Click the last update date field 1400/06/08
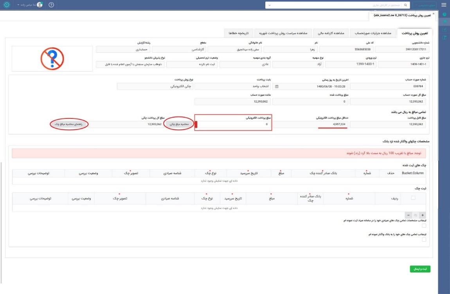450x294 pixels. coord(310,86)
